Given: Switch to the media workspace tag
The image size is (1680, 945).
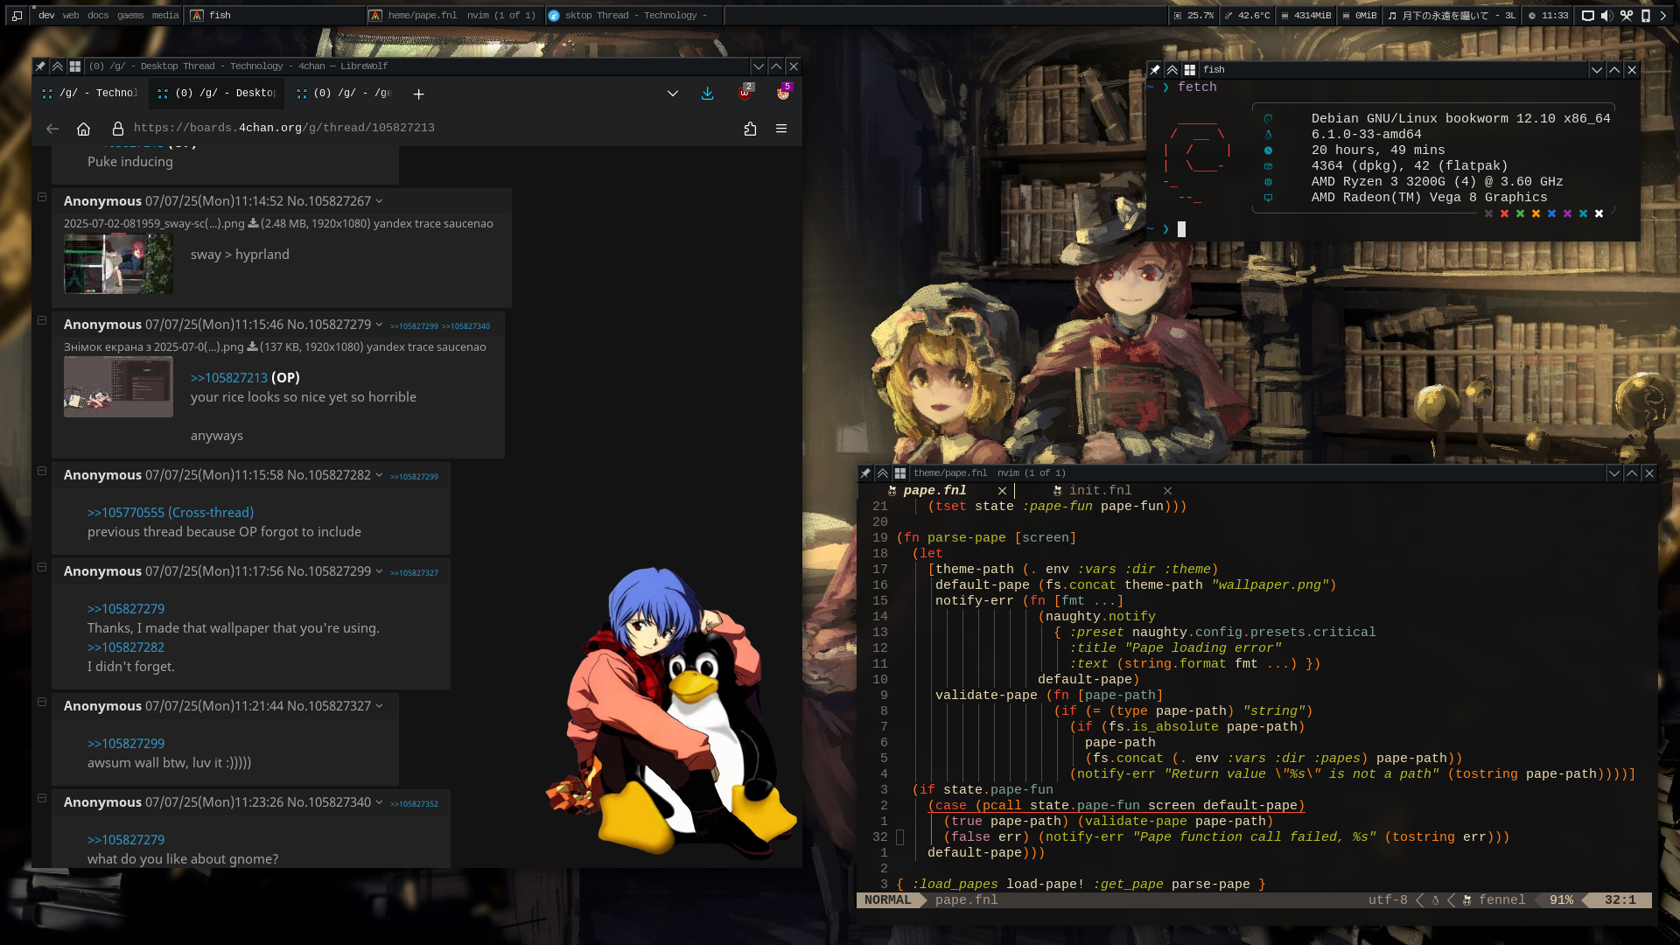Looking at the screenshot, I should [164, 15].
